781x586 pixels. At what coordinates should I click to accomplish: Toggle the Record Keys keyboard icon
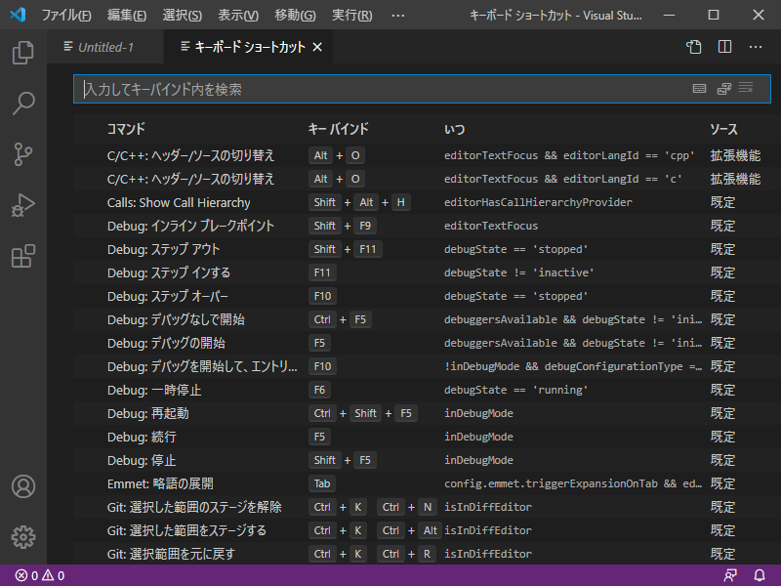tap(699, 89)
